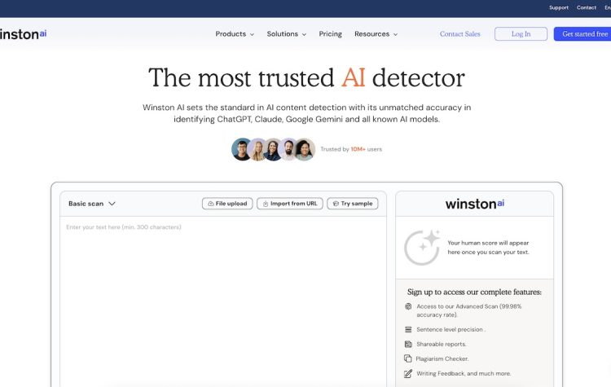This screenshot has width=611, height=387.
Task: Click the Try sample button
Action: [x=353, y=204]
